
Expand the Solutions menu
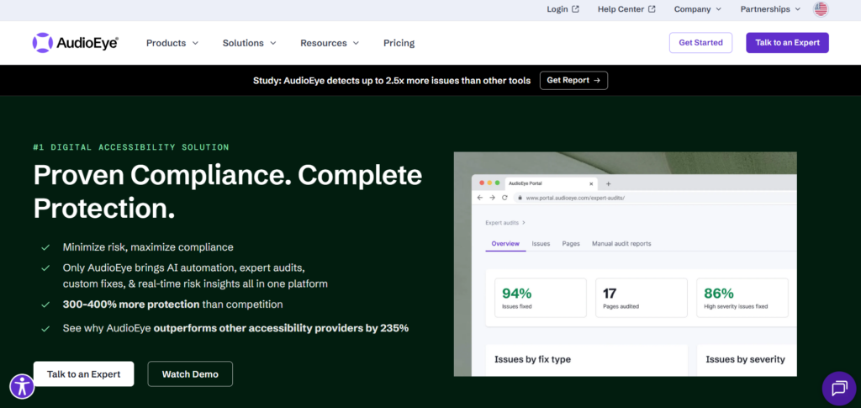pyautogui.click(x=249, y=43)
